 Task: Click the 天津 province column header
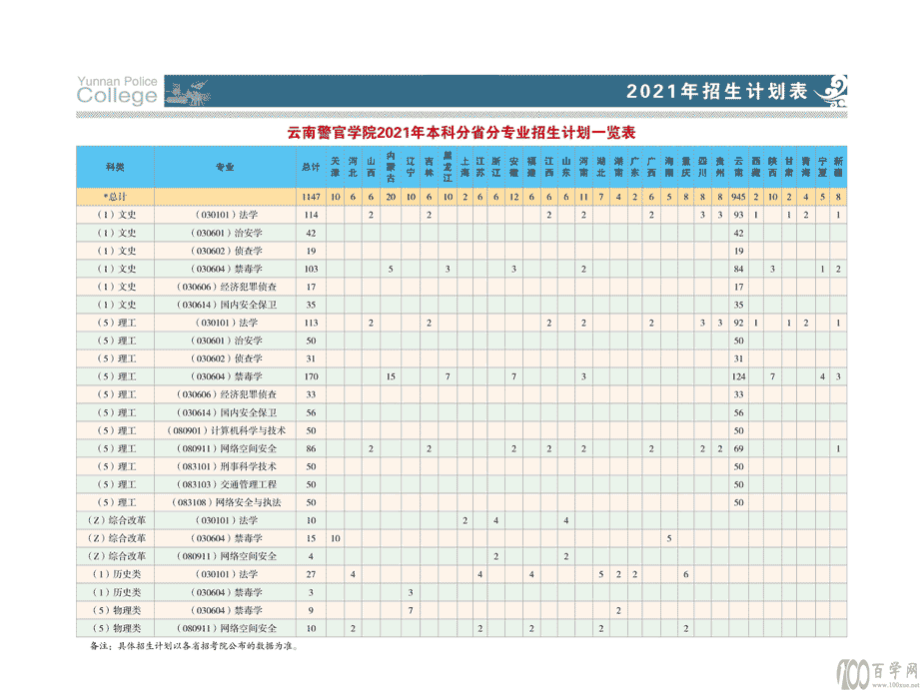(x=336, y=167)
